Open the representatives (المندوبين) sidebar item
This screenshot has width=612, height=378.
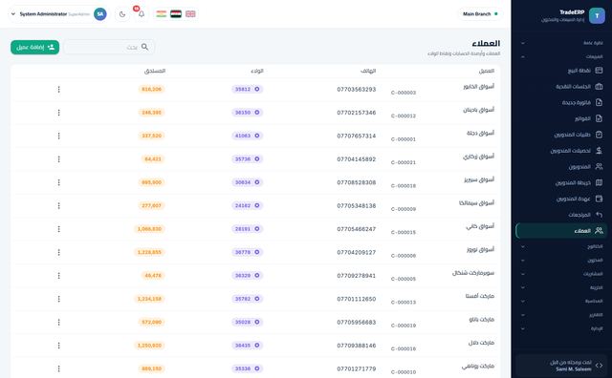tap(561, 166)
